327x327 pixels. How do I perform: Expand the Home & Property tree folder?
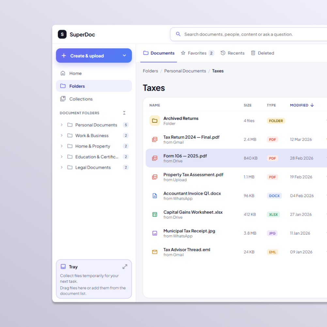click(62, 146)
